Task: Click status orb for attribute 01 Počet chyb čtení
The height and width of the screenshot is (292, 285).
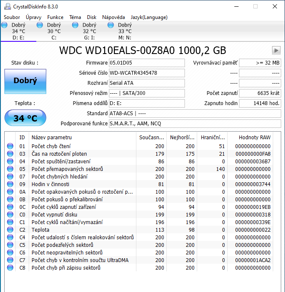Action: click(10, 146)
